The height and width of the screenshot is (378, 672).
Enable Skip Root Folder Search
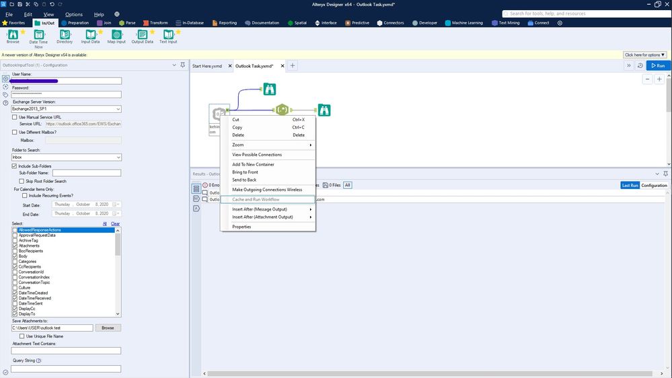pyautogui.click(x=22, y=182)
